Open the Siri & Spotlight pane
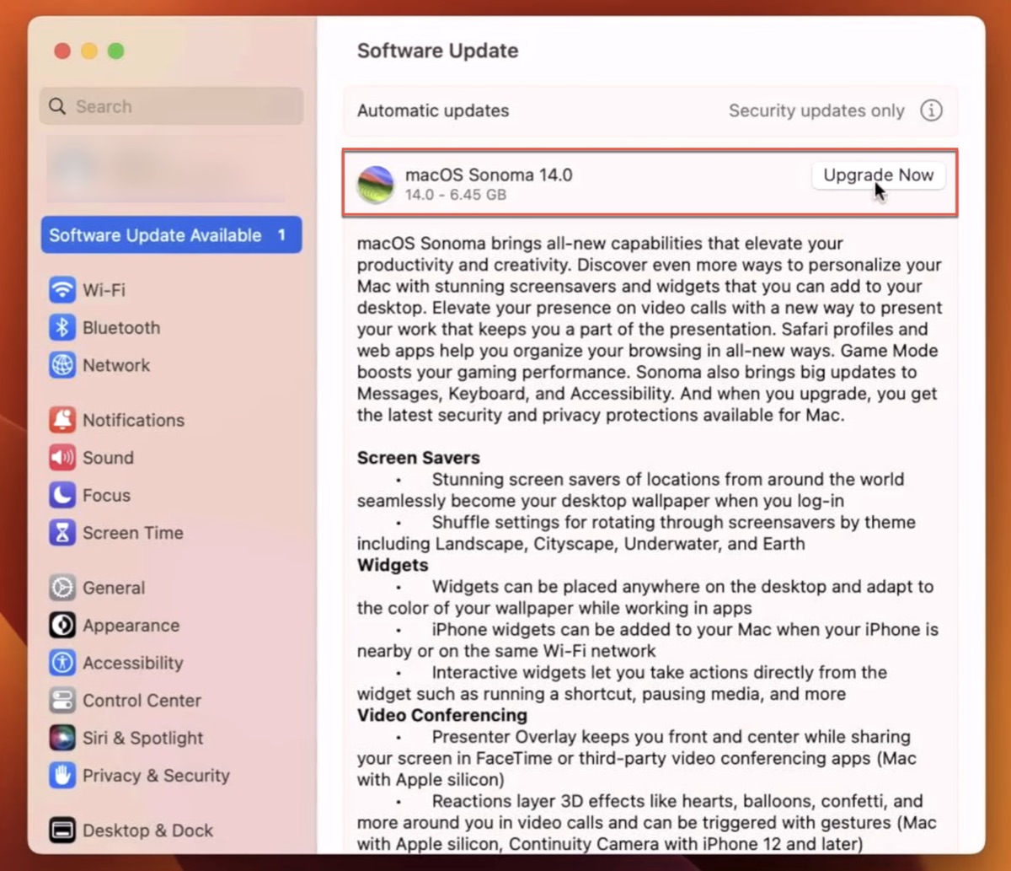Screen dimensions: 1011x871 click(171, 738)
